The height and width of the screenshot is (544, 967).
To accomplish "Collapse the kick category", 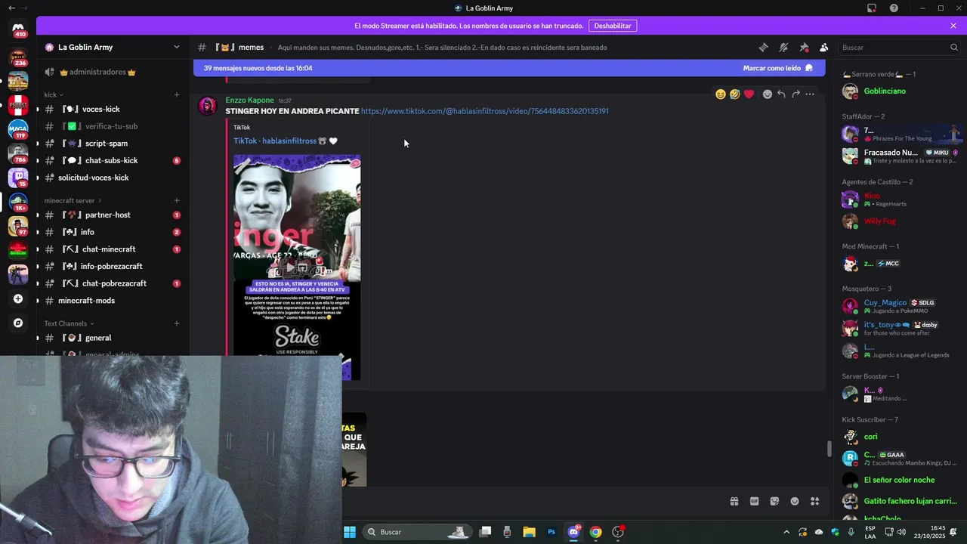I will pyautogui.click(x=54, y=94).
